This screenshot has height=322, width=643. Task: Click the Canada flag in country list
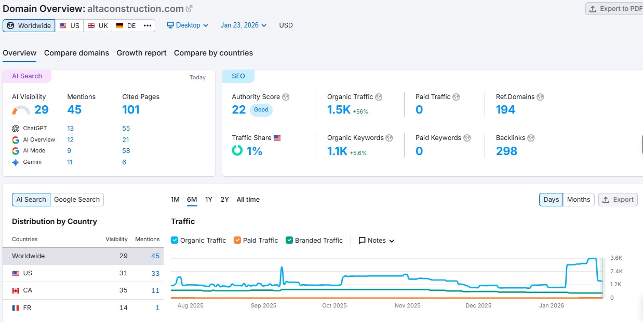16,290
